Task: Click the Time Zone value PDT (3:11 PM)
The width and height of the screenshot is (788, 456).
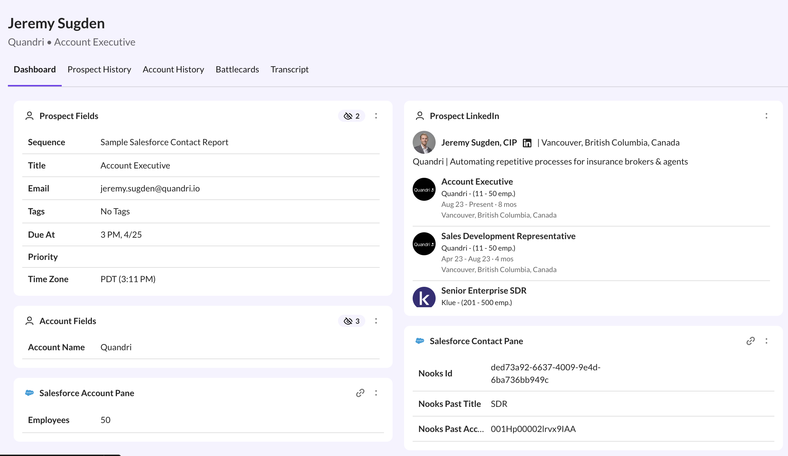Action: tap(128, 279)
